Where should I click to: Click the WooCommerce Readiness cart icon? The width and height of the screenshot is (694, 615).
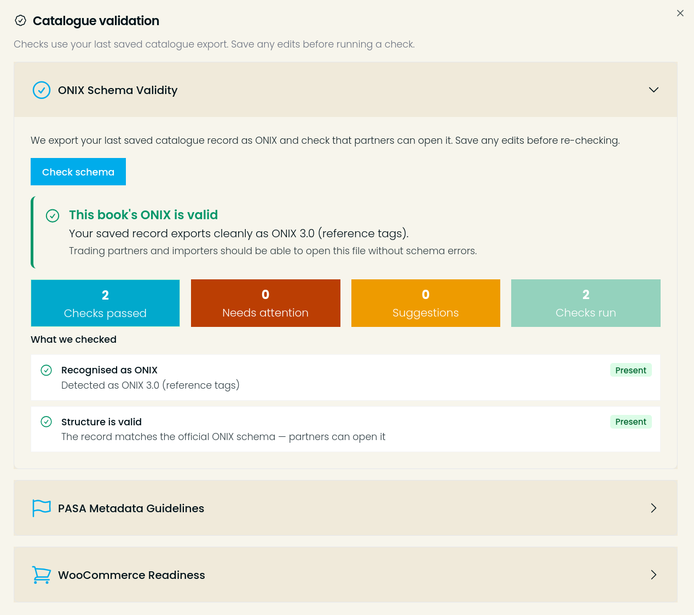pos(42,575)
